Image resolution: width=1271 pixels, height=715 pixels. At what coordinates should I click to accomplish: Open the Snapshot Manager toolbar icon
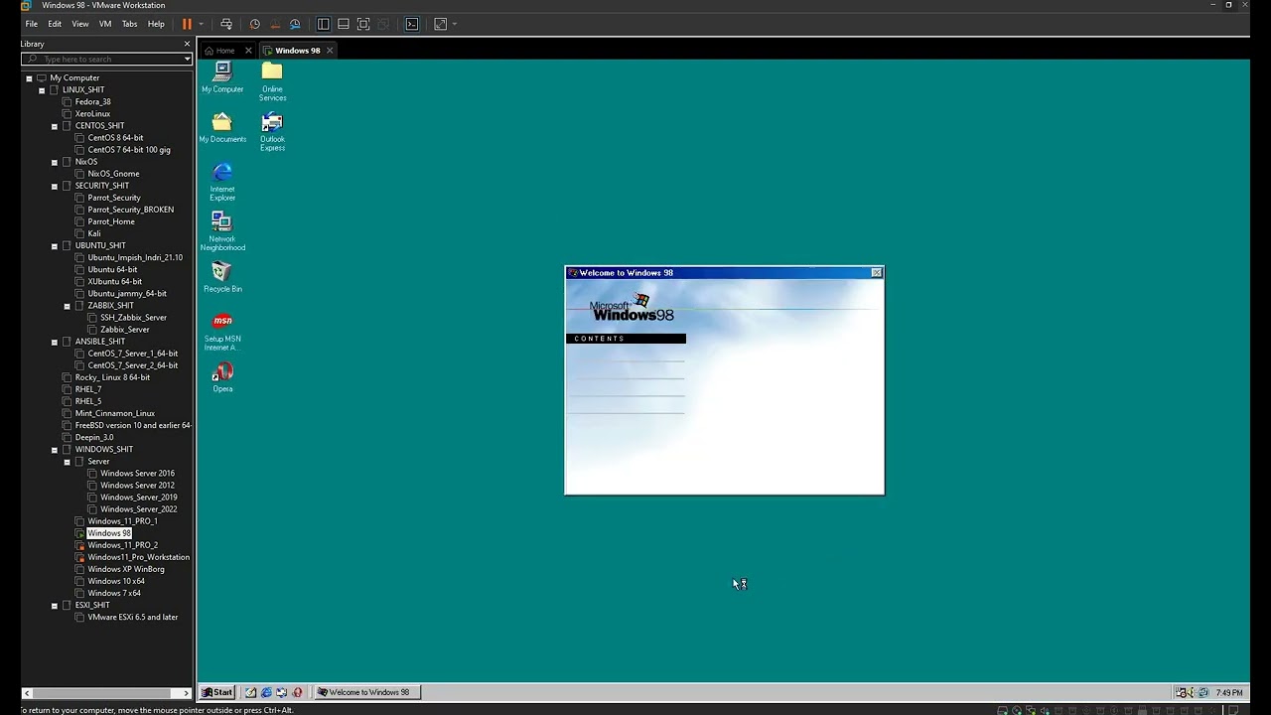pos(295,24)
